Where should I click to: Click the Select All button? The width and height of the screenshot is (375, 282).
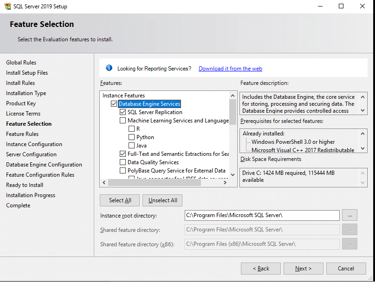pyautogui.click(x=119, y=200)
